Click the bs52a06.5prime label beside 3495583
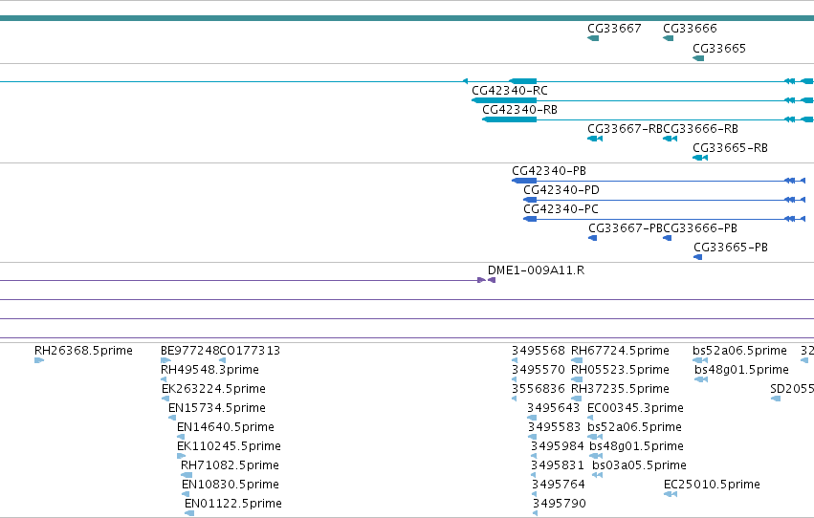This screenshot has height=518, width=814. tap(634, 428)
